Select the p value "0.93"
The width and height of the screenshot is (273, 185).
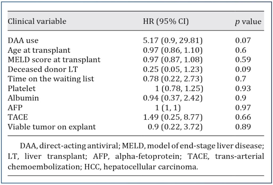point(243,89)
